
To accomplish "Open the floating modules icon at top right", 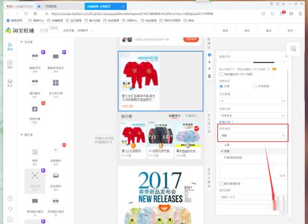I will tap(293, 48).
